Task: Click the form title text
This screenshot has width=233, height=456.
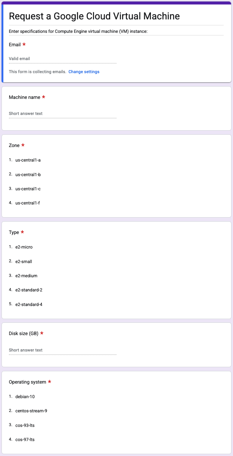Action: pos(94,16)
